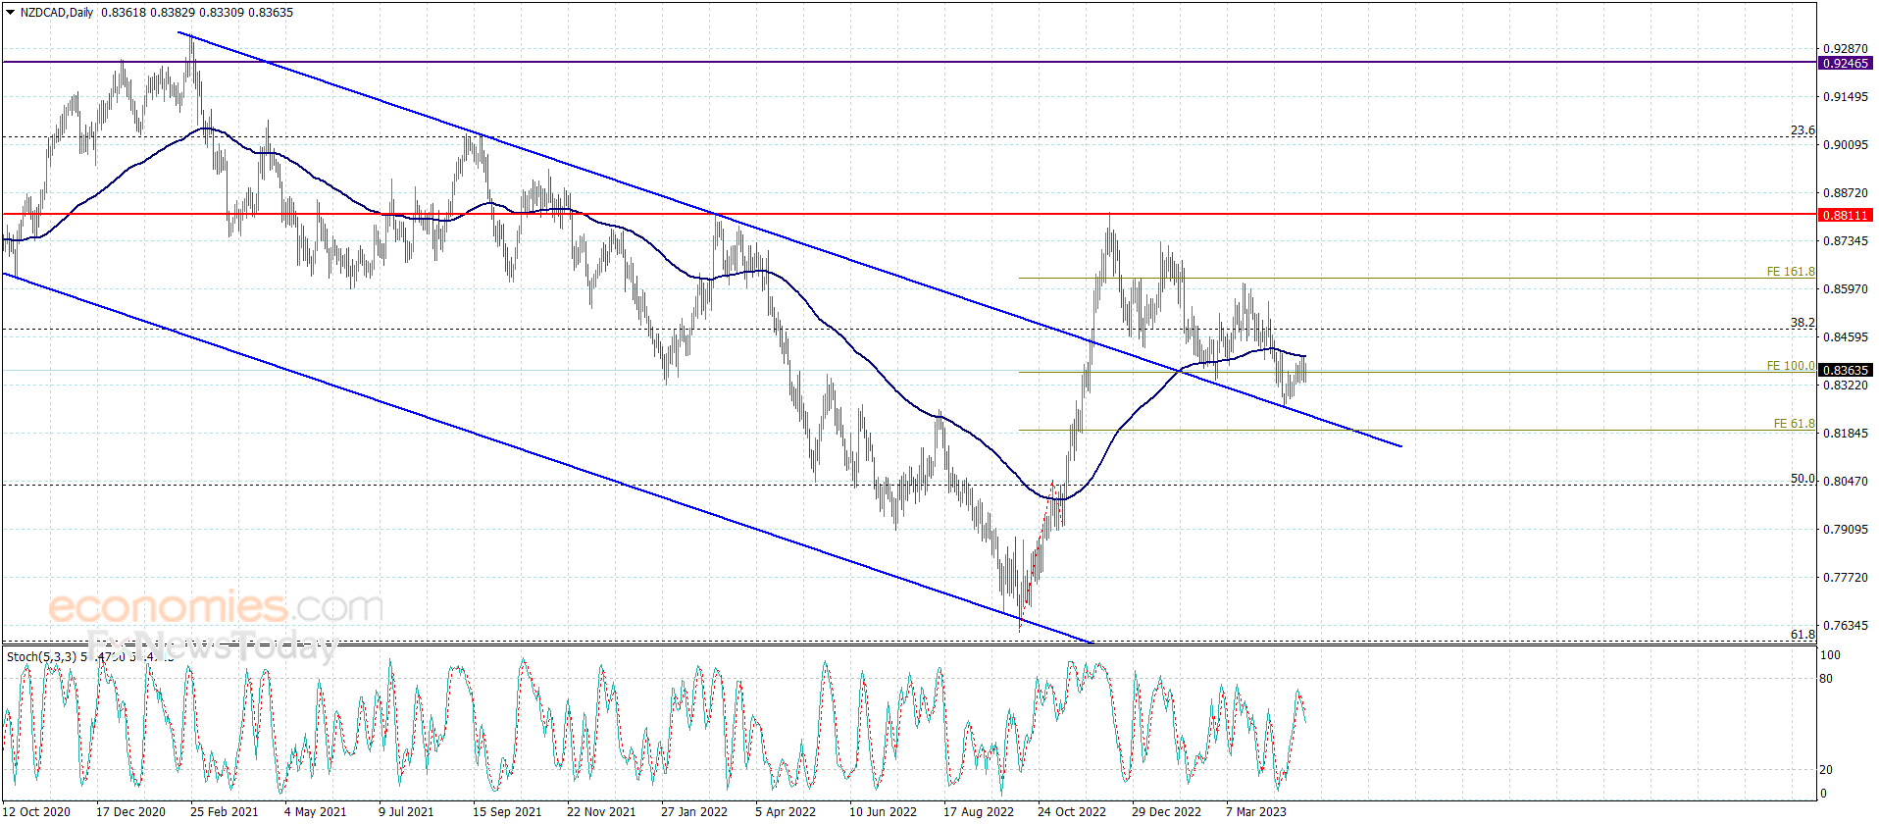Click the 0.80470 price axis label
Image resolution: width=1879 pixels, height=824 pixels.
click(1845, 482)
